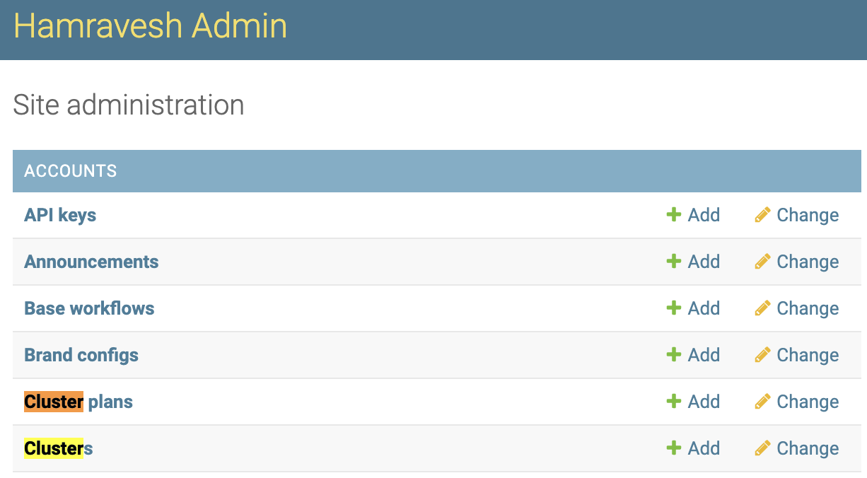Click the pencil icon in Clusters row
This screenshot has height=478, width=867.
[762, 448]
